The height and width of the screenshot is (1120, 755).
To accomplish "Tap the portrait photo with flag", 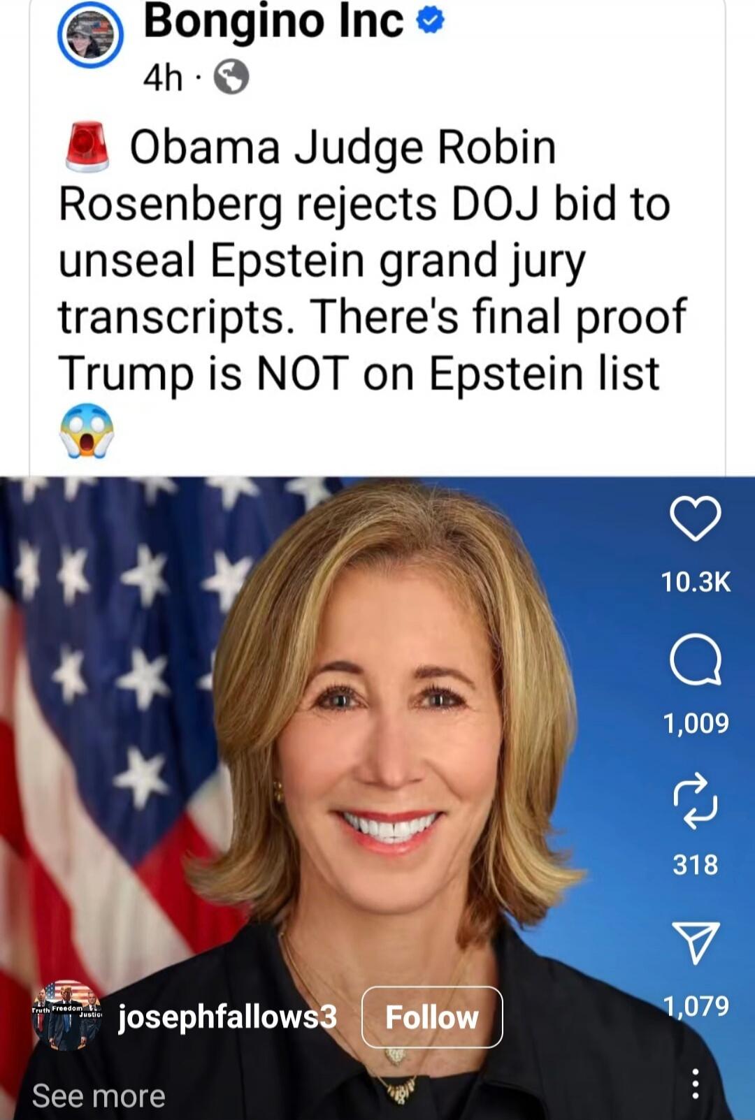I will (x=336, y=734).
